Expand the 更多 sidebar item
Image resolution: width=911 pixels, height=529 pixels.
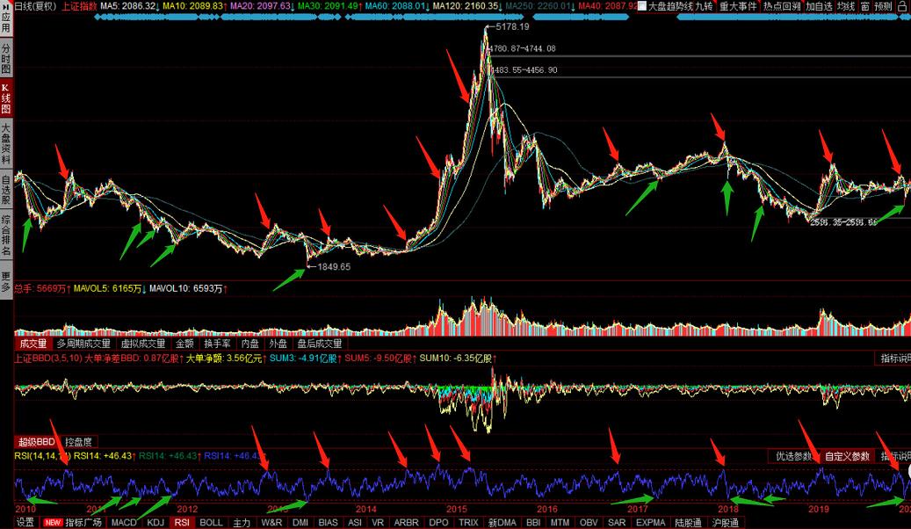click(6, 281)
